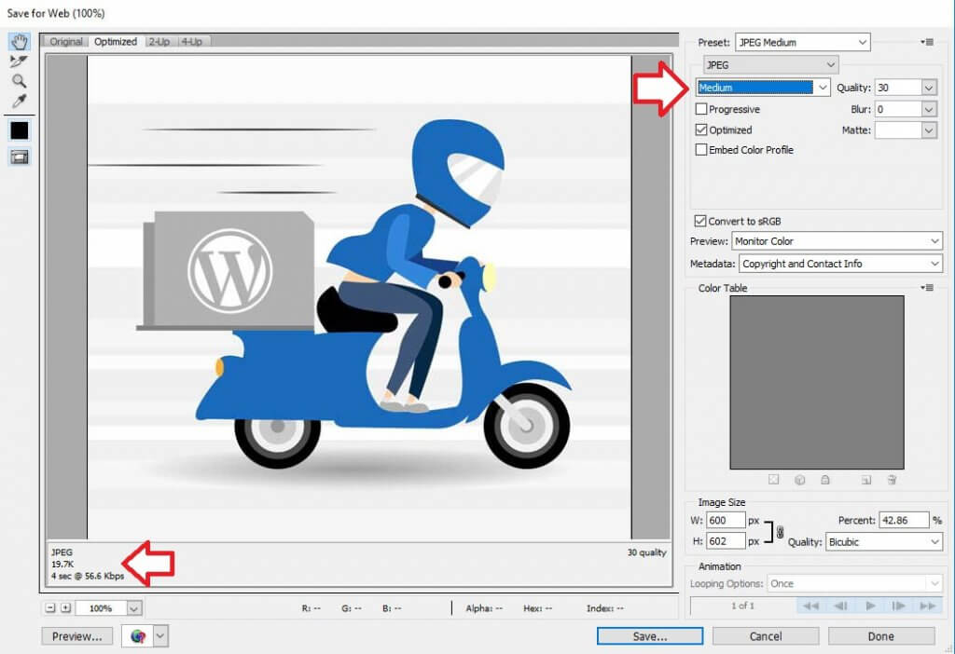955x654 pixels.
Task: Uncheck the Optimized checkbox
Action: point(701,129)
